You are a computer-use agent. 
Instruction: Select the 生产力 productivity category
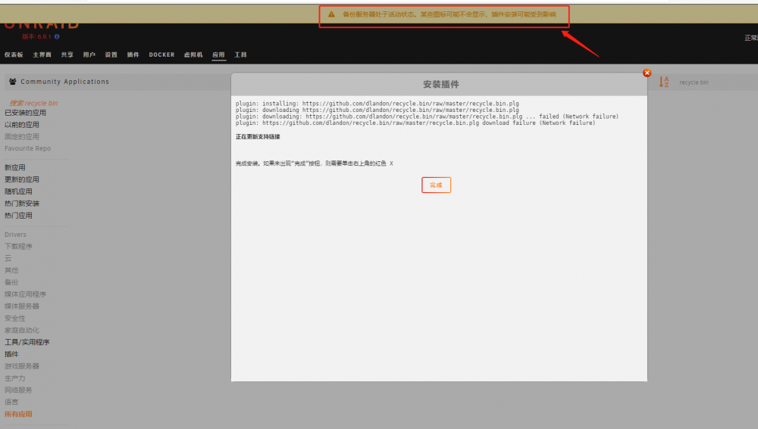[15, 378]
